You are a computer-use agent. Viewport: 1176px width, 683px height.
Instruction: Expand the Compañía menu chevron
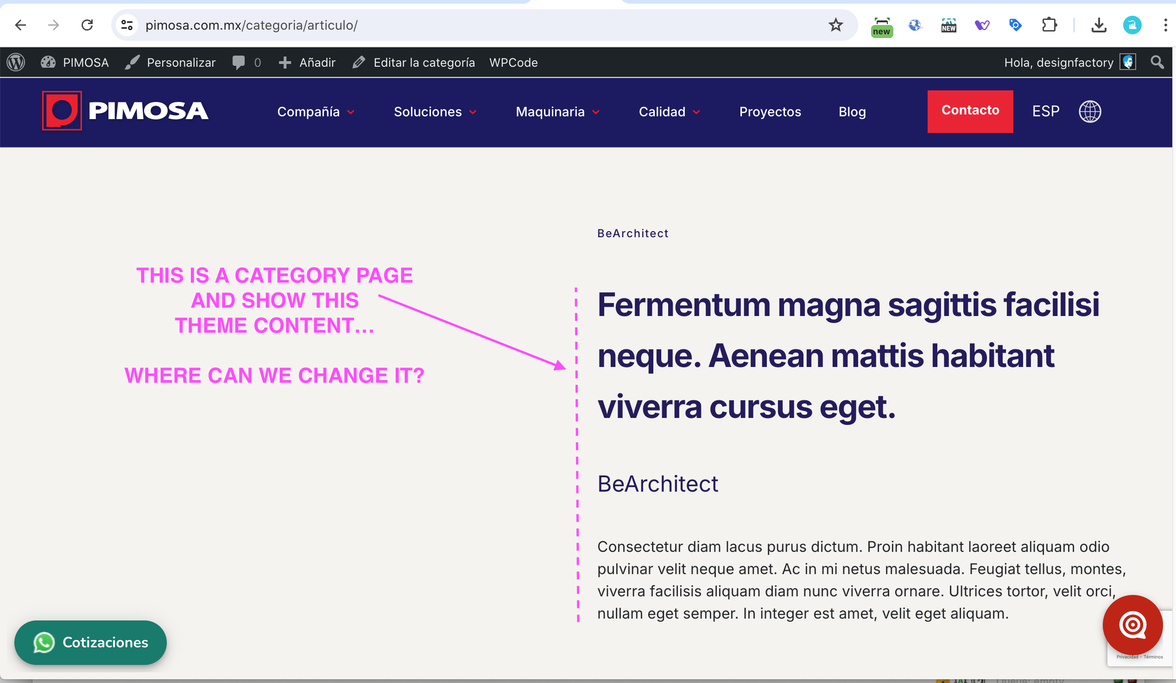coord(351,112)
